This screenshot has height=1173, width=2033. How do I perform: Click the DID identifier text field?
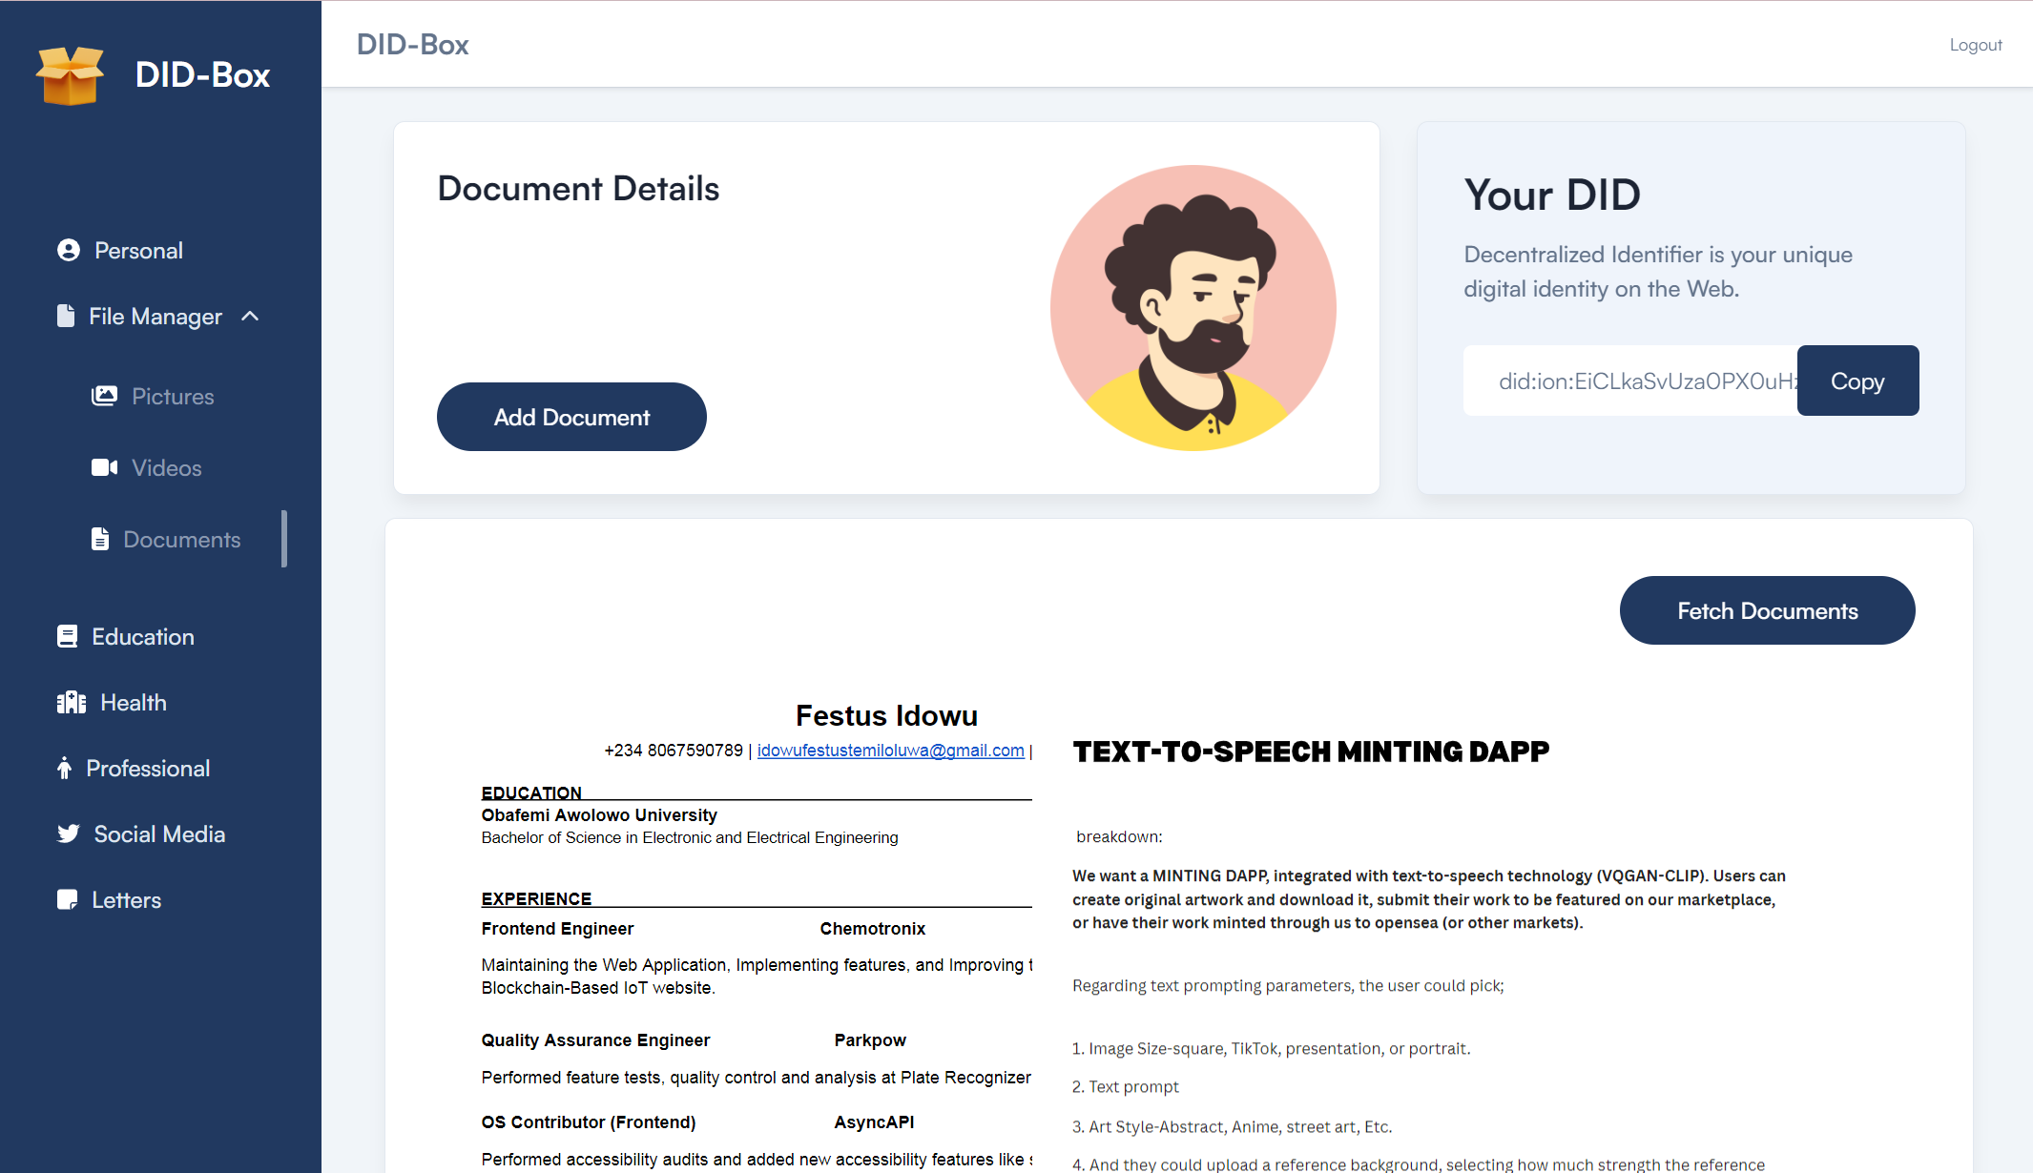click(x=1631, y=381)
